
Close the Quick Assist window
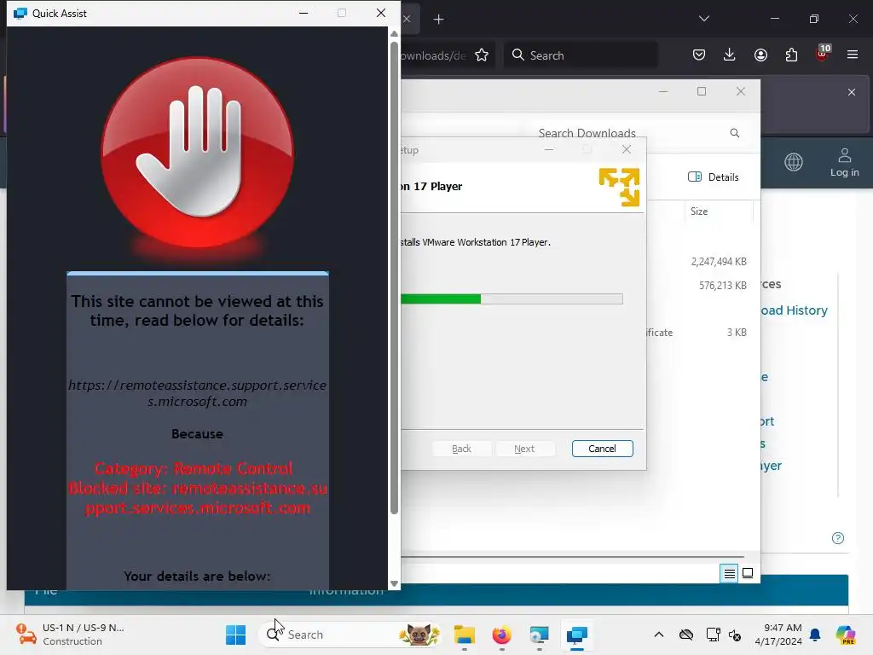381,13
